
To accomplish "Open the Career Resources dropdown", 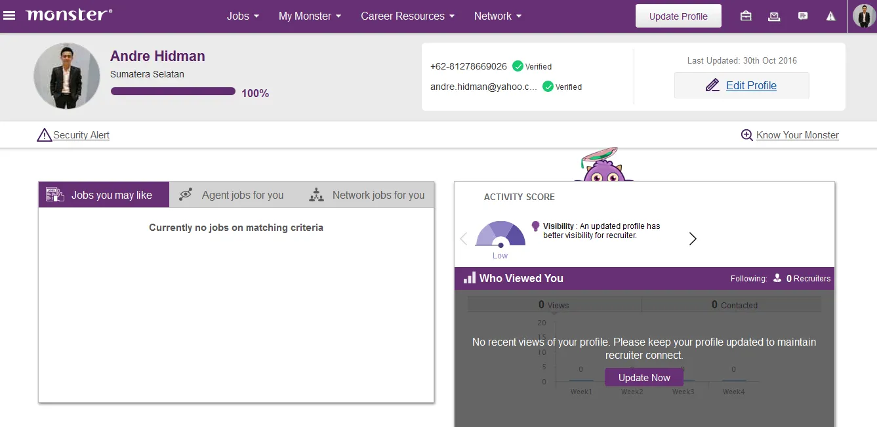I will pyautogui.click(x=407, y=16).
